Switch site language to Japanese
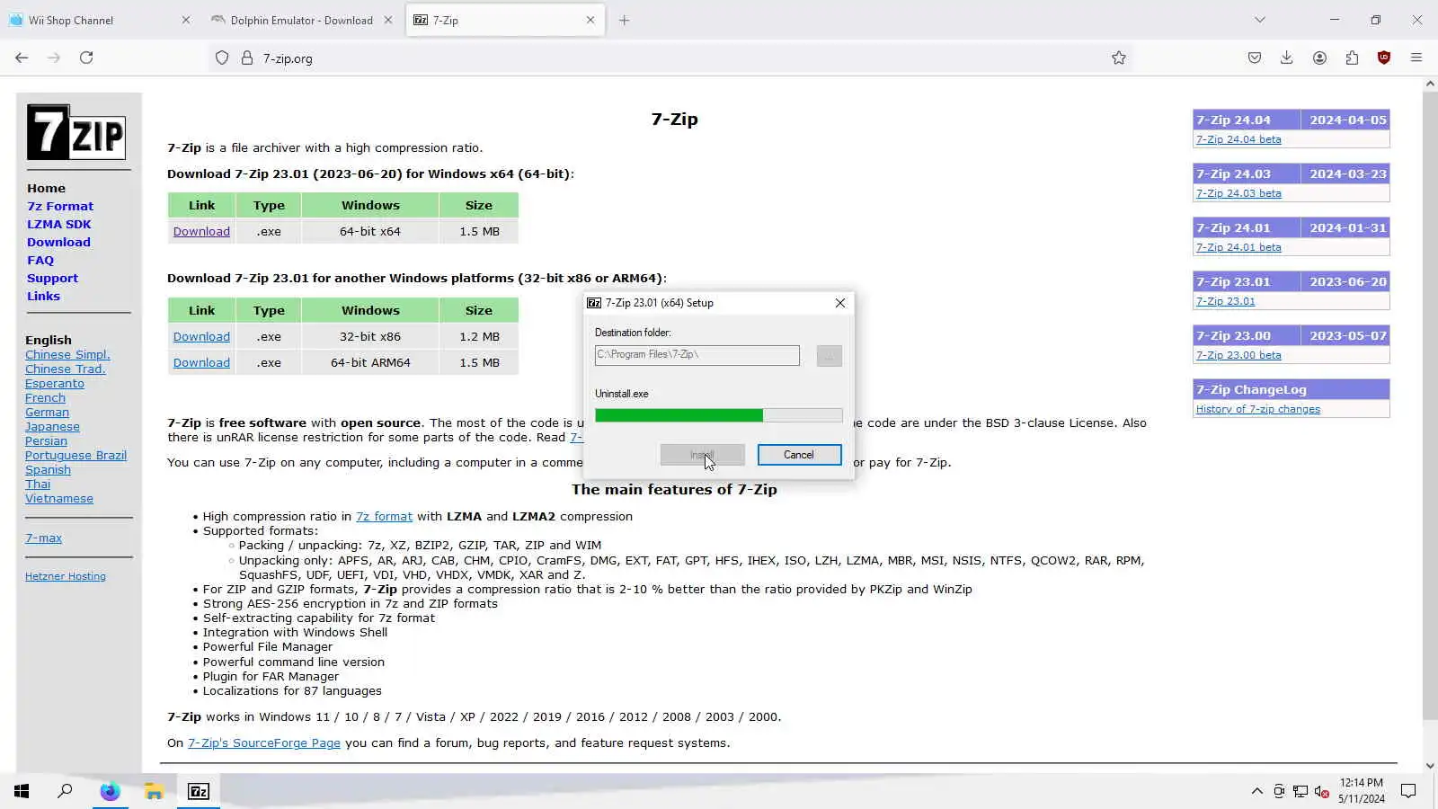Viewport: 1438px width, 809px height. (x=52, y=426)
